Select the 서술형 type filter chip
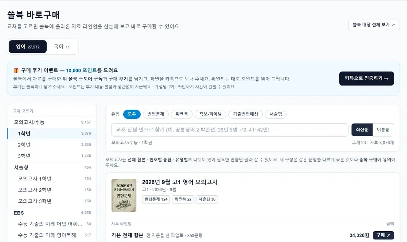Image resolution: width=407 pixels, height=242 pixels. pos(276,114)
